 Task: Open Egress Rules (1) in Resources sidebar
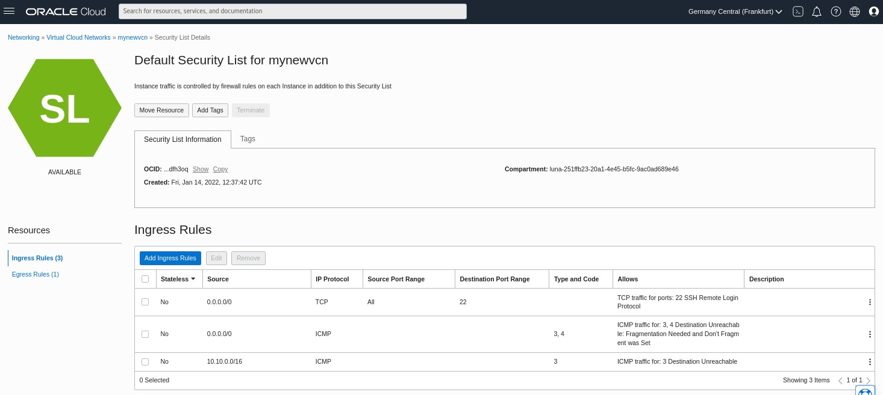35,275
